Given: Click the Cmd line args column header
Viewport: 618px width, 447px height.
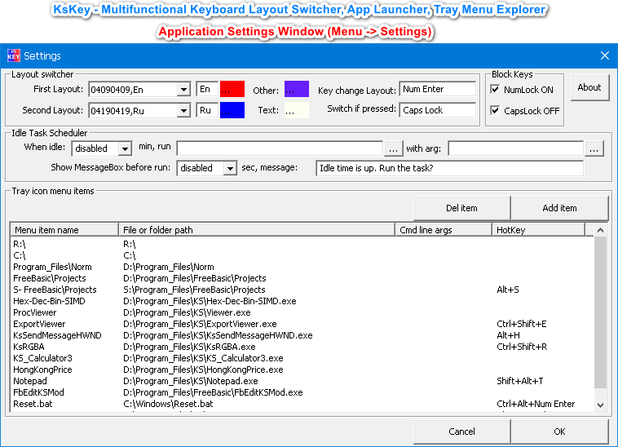Looking at the screenshot, I should coord(444,230).
